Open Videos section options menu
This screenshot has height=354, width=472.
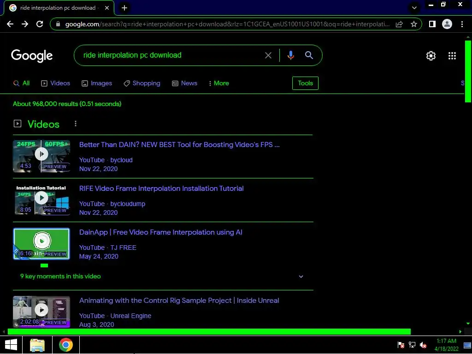[x=76, y=124]
